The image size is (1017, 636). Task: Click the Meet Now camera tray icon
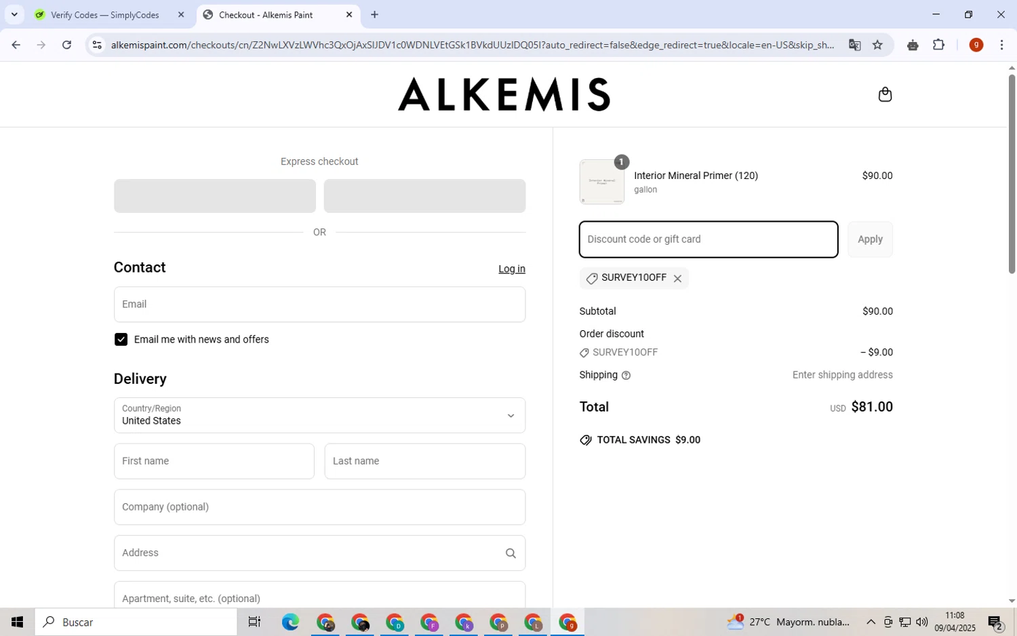coord(888,622)
